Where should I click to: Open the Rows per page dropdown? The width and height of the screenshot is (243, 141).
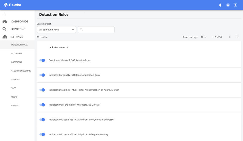point(204,37)
